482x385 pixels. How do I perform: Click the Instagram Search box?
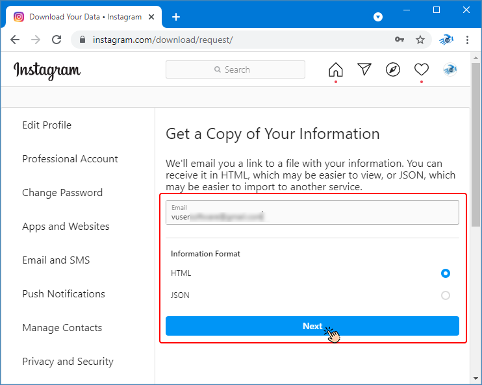pyautogui.click(x=235, y=69)
